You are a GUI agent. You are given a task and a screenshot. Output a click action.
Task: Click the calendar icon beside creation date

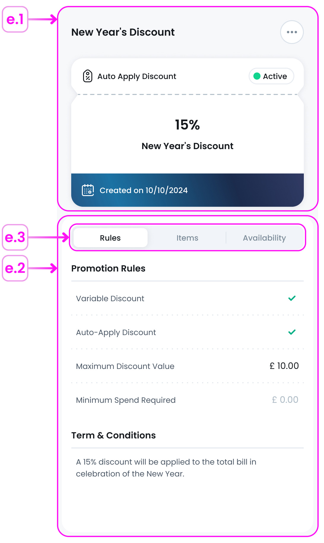(x=88, y=190)
